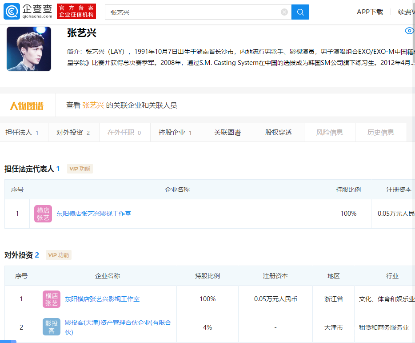Click the VIP功能 badge beside 对外投资

pos(58,255)
